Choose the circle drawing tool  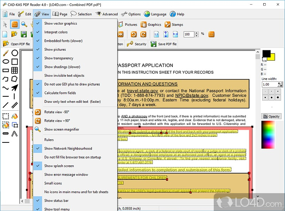coord(15,53)
